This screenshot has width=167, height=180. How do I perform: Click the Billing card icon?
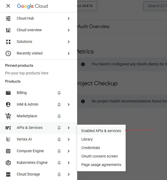8,93
